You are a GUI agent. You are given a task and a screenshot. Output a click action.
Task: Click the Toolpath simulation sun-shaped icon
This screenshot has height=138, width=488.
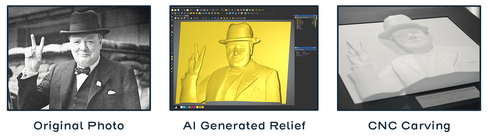[238, 10]
